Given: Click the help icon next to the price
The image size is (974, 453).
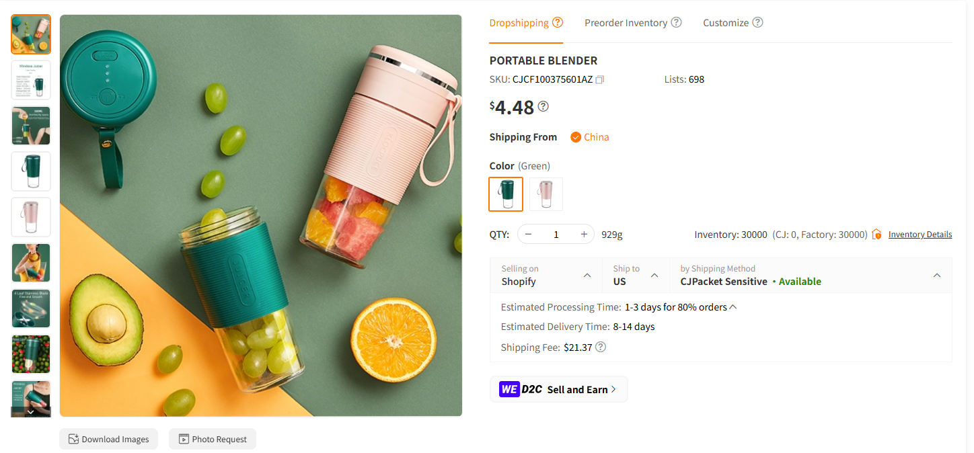Looking at the screenshot, I should (x=543, y=106).
